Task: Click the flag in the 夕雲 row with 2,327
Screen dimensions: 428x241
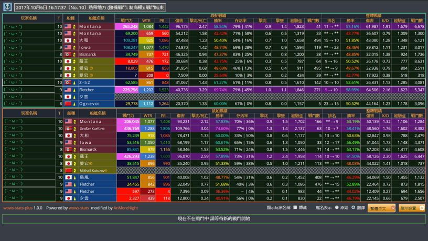Action: (68, 198)
